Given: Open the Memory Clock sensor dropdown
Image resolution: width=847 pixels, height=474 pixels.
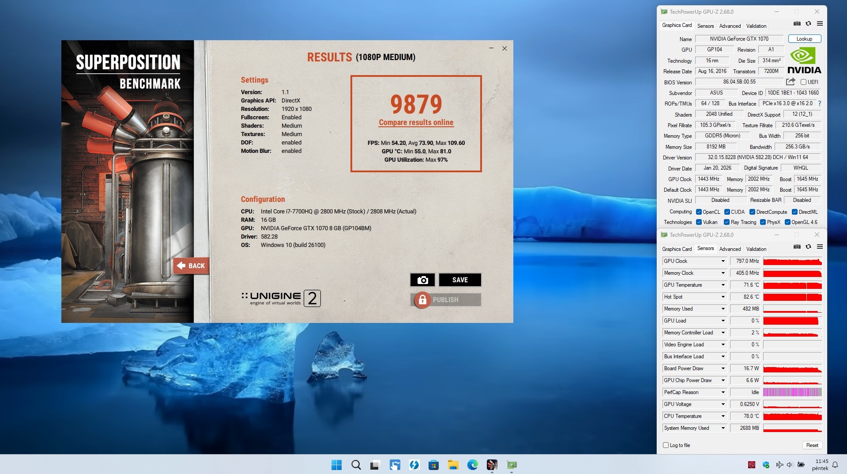Looking at the screenshot, I should click(x=723, y=273).
